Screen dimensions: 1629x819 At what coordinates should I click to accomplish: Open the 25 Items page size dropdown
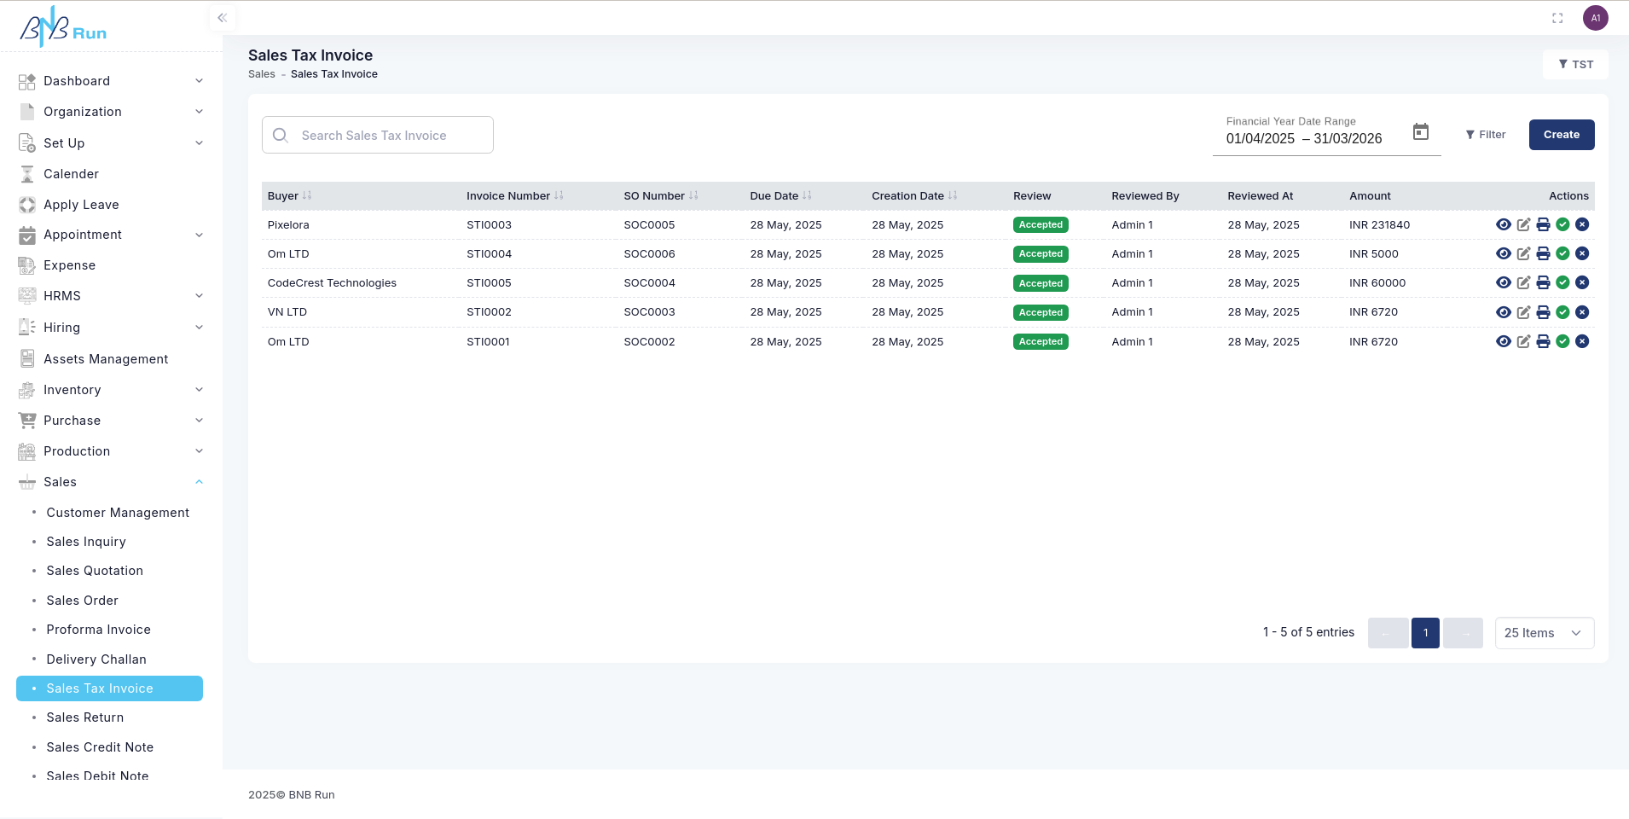1544,633
